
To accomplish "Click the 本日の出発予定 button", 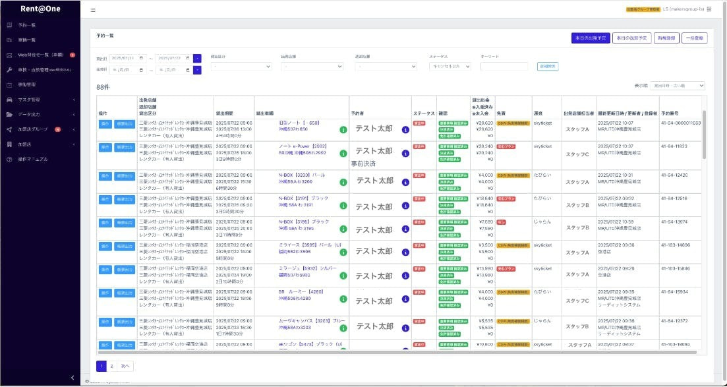I will pyautogui.click(x=590, y=38).
